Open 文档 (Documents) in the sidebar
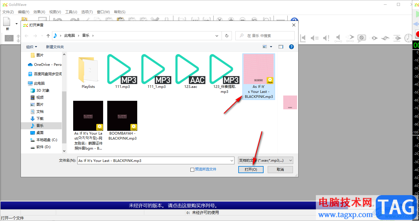This screenshot has height=221, width=419. (x=37, y=112)
